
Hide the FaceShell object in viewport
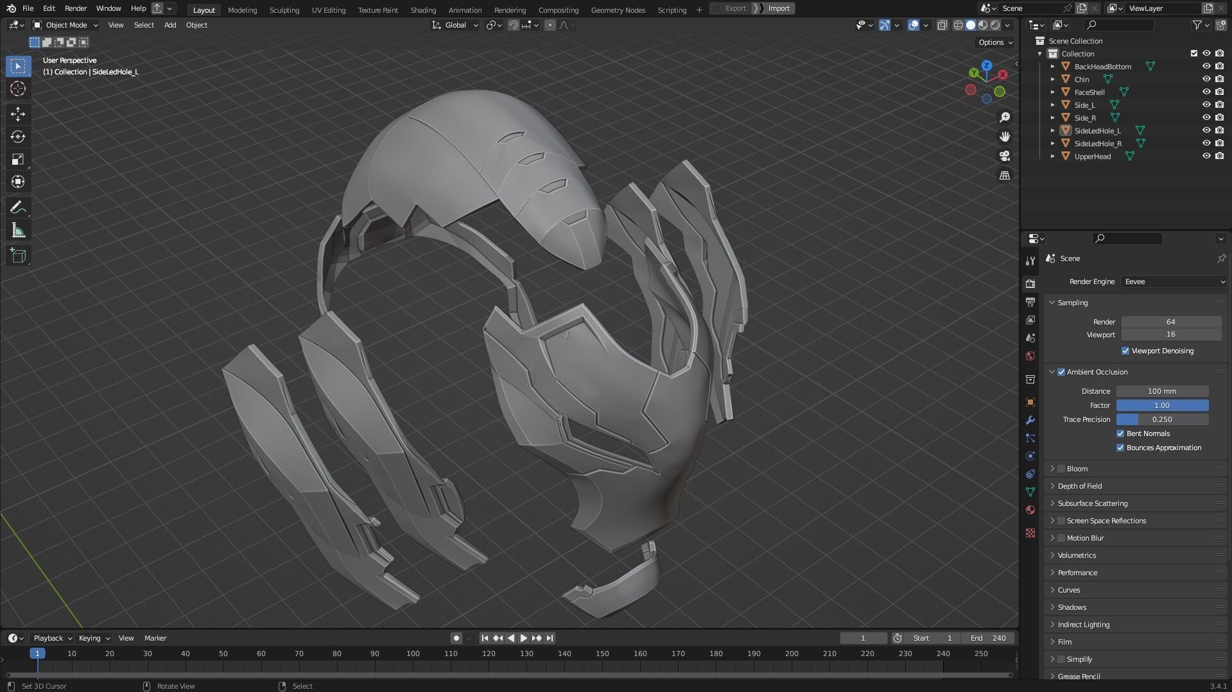(x=1206, y=92)
